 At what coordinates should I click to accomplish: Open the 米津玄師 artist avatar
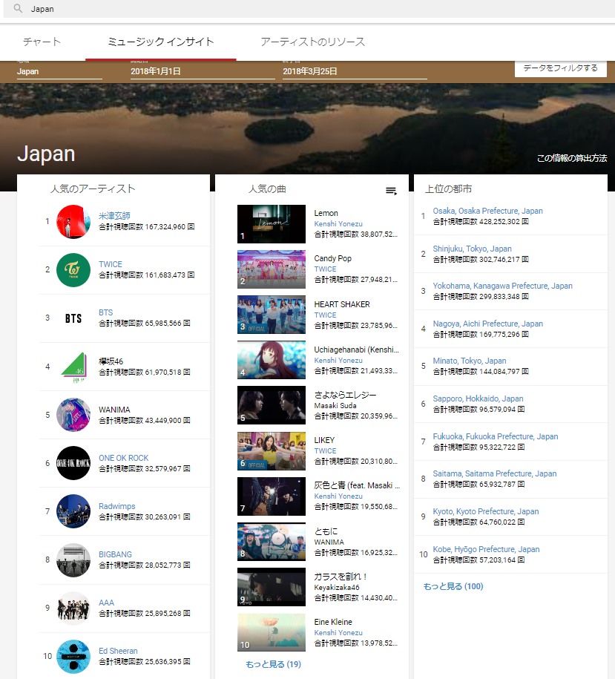pyautogui.click(x=73, y=222)
